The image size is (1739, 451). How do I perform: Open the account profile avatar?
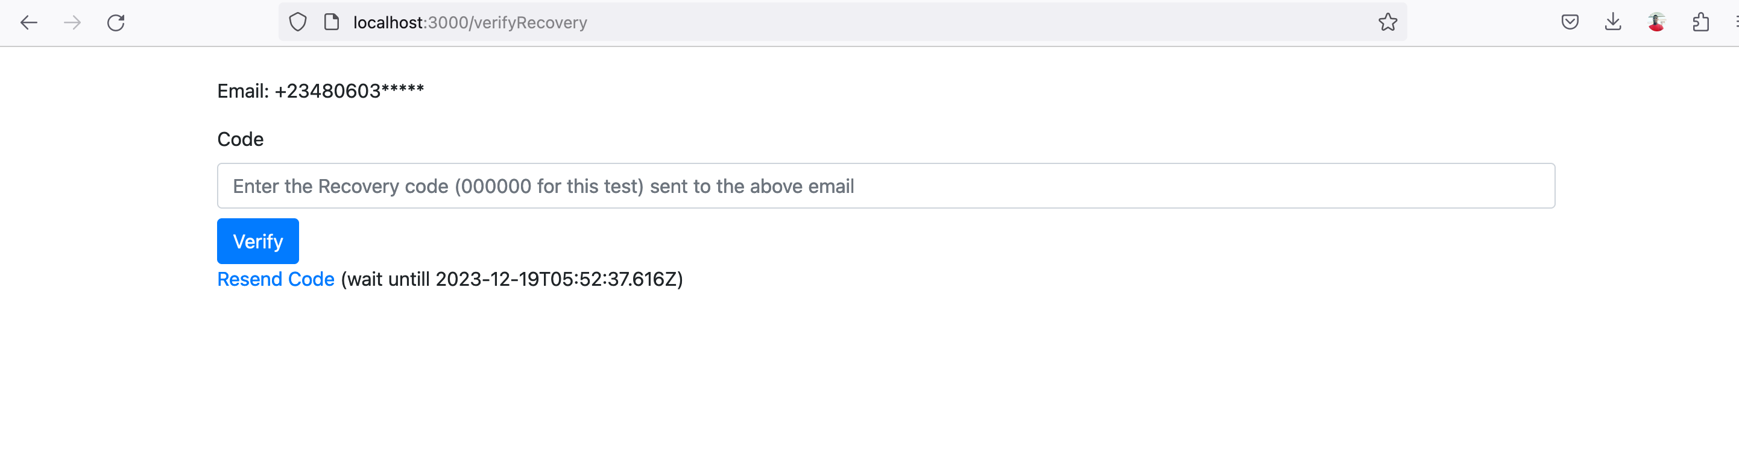[x=1656, y=23]
